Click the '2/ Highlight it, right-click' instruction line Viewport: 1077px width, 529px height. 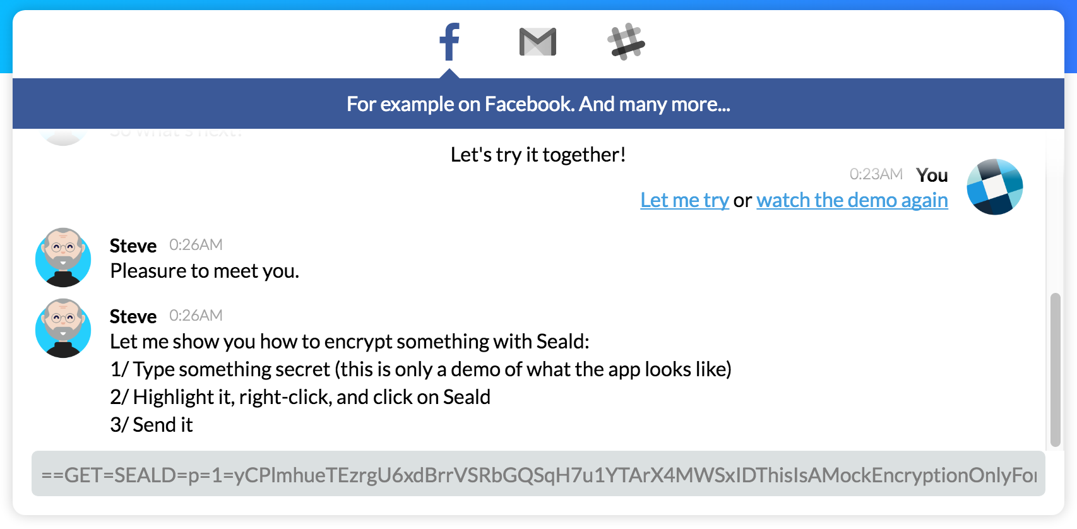[300, 397]
